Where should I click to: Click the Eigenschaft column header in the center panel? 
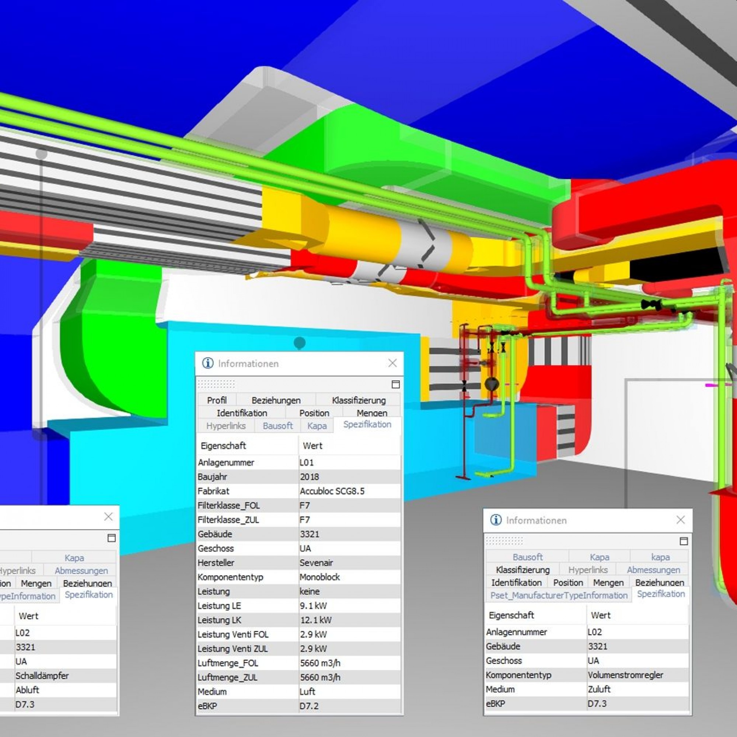[x=248, y=446]
